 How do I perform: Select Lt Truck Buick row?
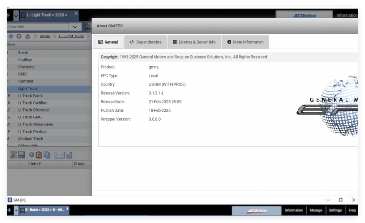(x=49, y=96)
